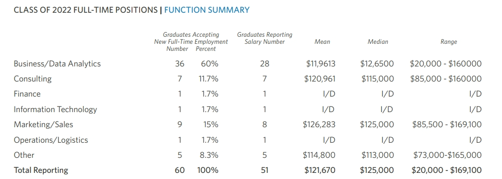
Task: Click the $113,000 median for Other
Action: point(378,155)
